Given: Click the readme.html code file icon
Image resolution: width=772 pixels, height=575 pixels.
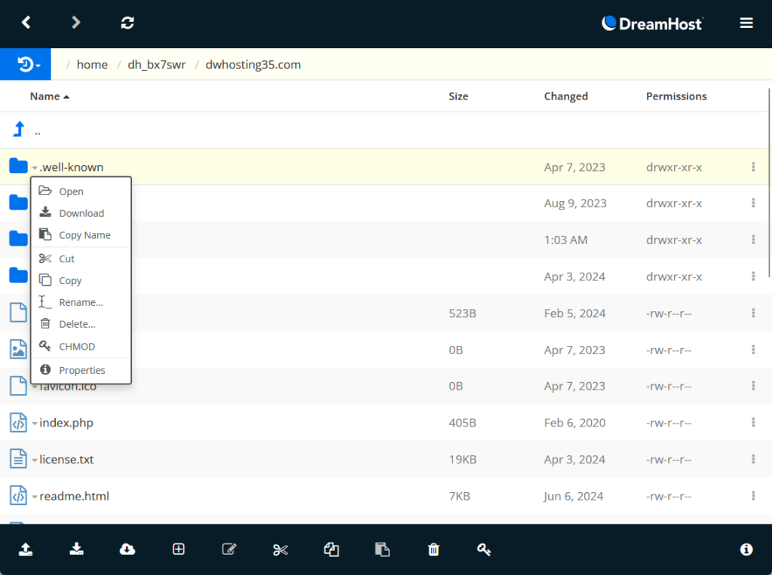Looking at the screenshot, I should (x=18, y=496).
